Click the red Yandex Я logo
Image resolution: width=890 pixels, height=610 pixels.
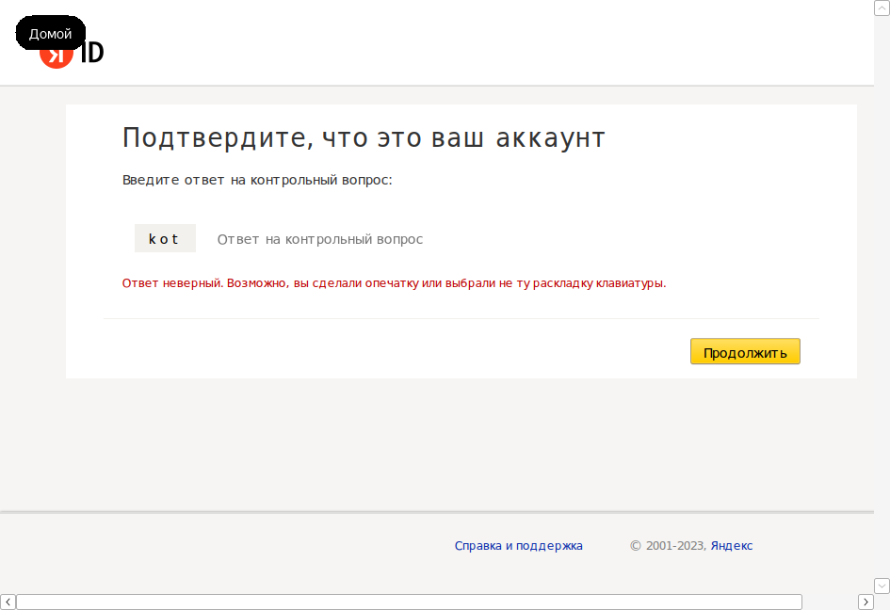pos(57,56)
